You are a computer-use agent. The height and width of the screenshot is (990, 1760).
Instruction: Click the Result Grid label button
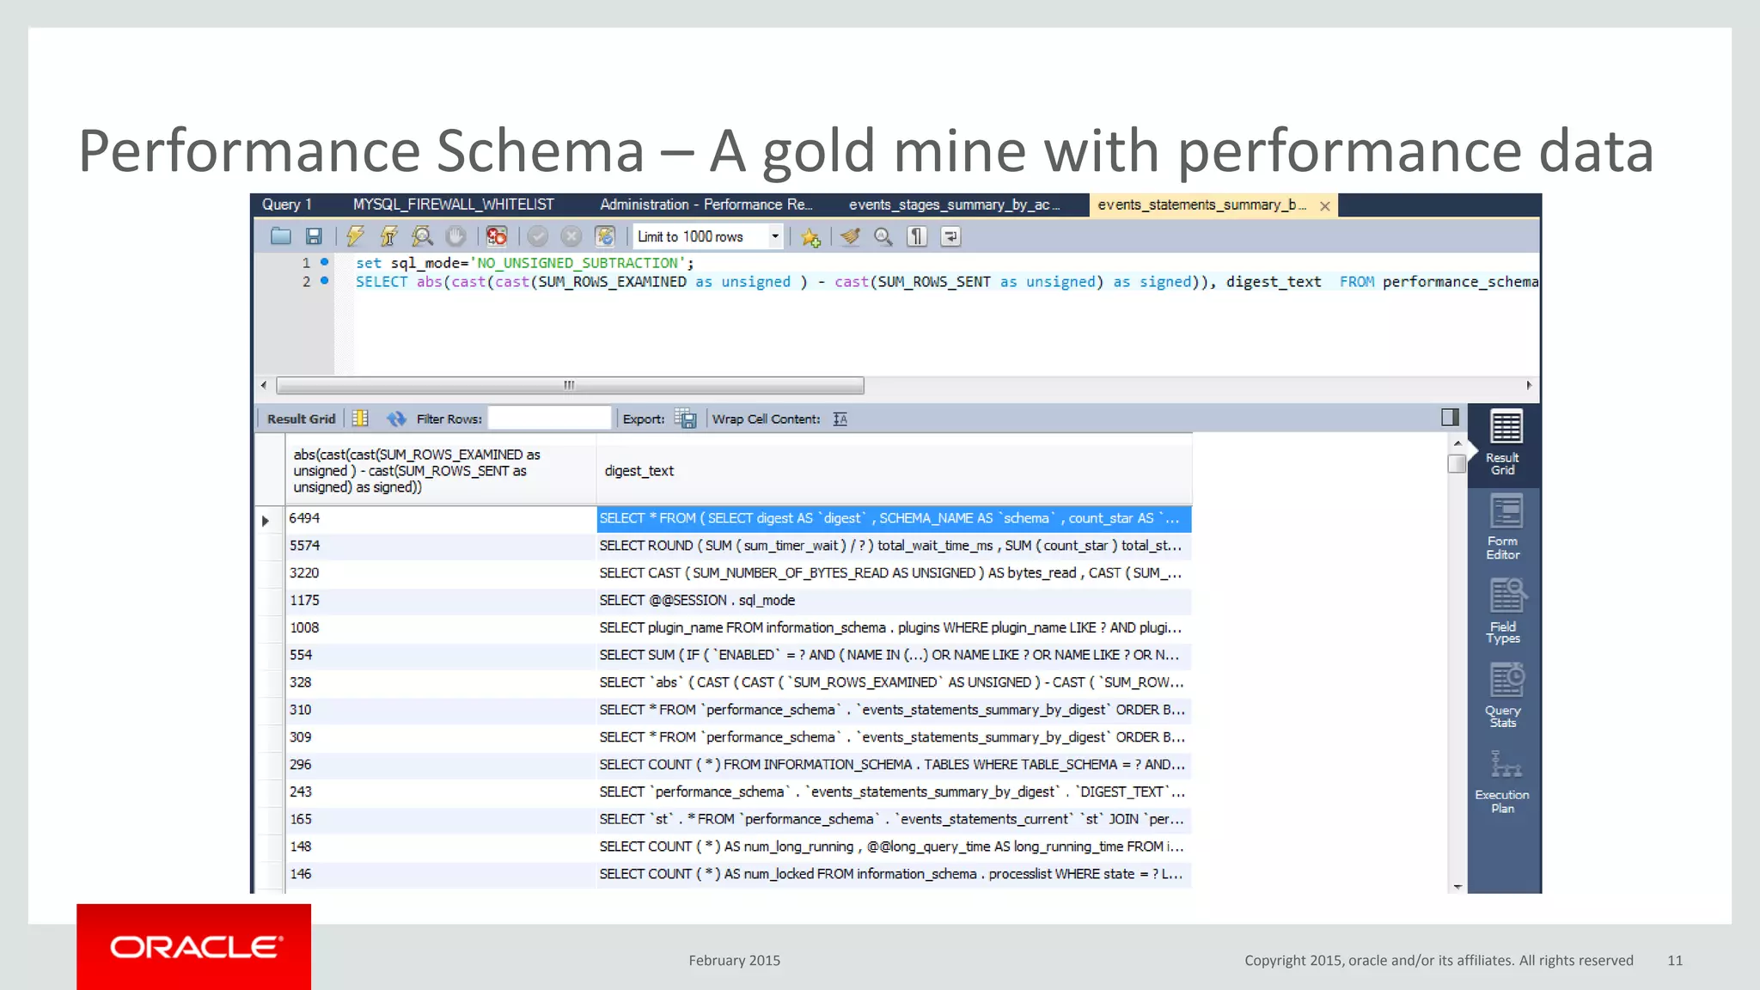click(x=301, y=419)
